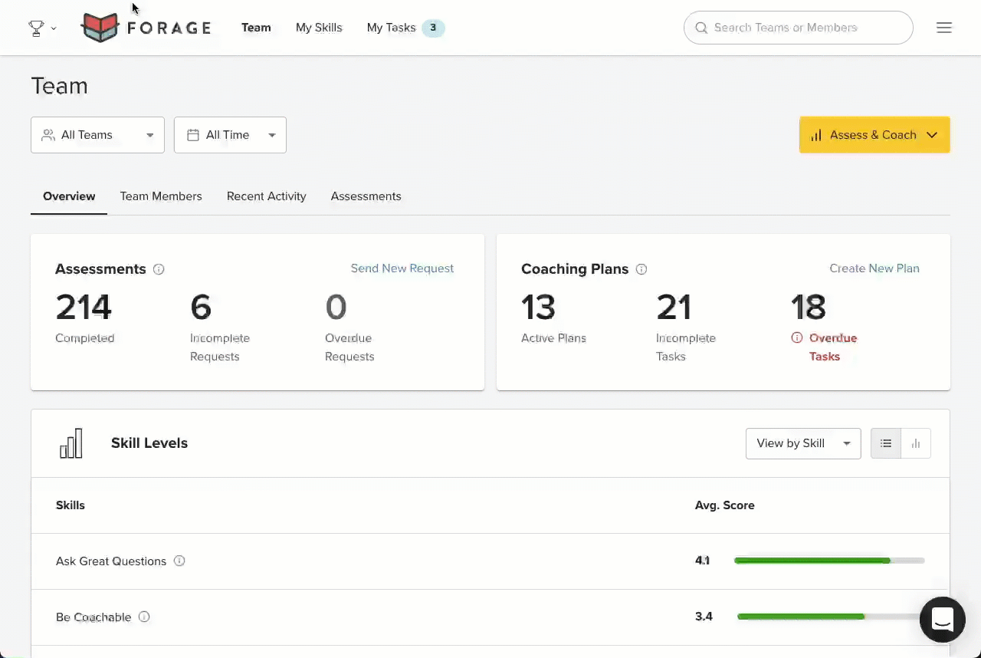This screenshot has width=981, height=658.
Task: Open Assess & Coach button menu
Action: (874, 135)
